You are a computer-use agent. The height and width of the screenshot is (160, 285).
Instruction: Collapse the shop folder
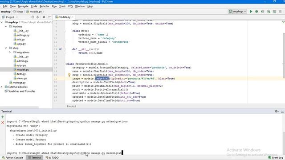(6, 48)
